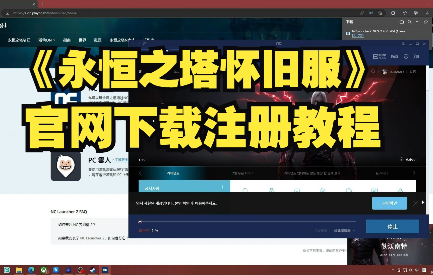The width and height of the screenshot is (433, 275).
Task: Open the friends list icon in launcher
Action: point(416,56)
